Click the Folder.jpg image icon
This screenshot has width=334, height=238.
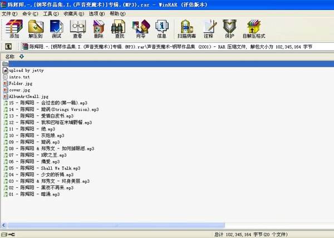(x=6, y=84)
